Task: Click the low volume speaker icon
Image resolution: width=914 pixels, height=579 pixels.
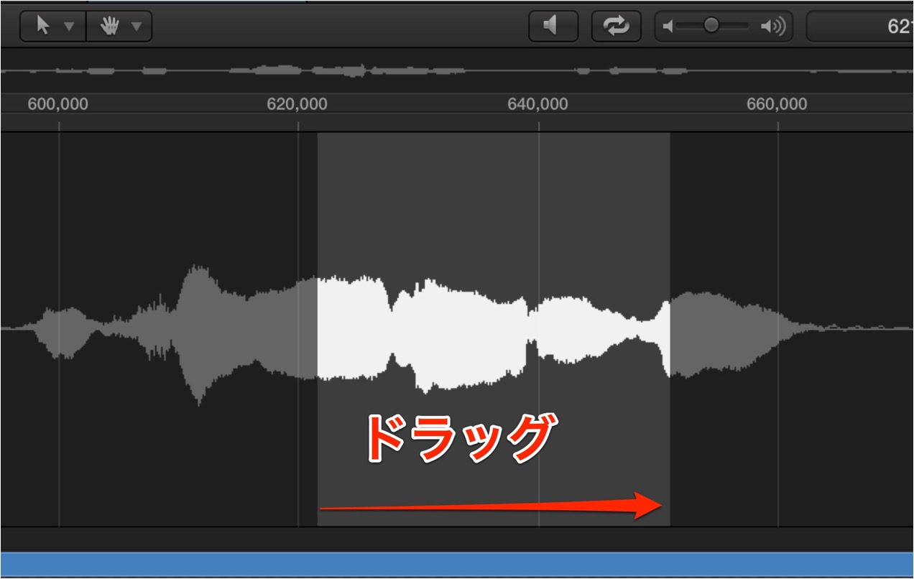Action: [x=668, y=27]
